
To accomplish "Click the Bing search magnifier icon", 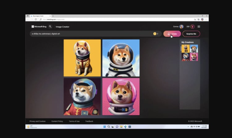I will point(50,27).
